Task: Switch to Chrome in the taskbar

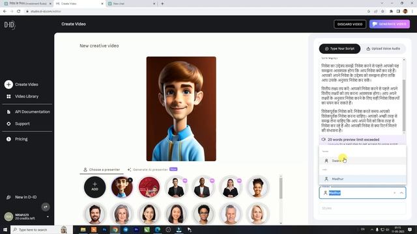Action: [115, 229]
